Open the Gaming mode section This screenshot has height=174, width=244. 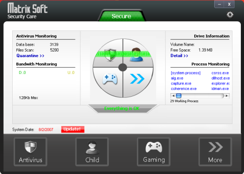tap(154, 152)
